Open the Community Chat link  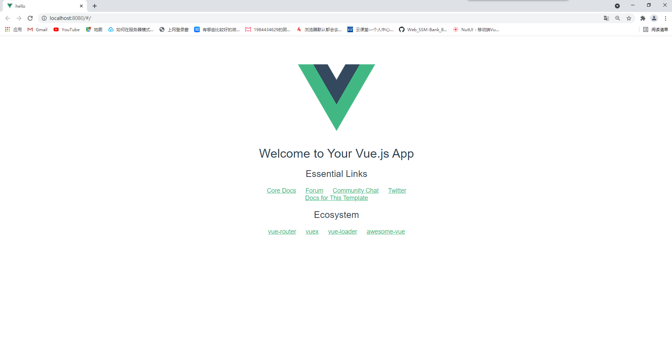click(355, 191)
